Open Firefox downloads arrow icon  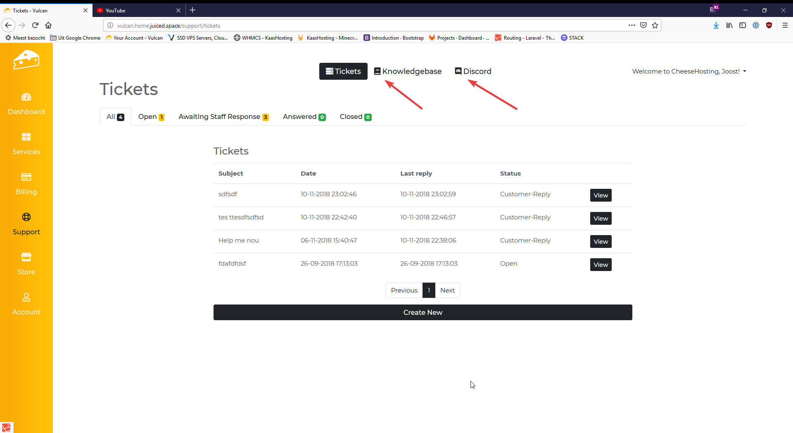point(716,26)
